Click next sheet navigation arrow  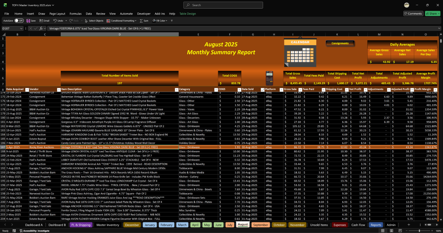(12, 225)
